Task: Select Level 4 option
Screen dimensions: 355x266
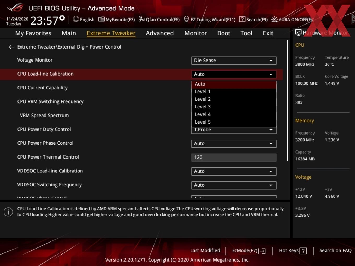Action: [234, 114]
